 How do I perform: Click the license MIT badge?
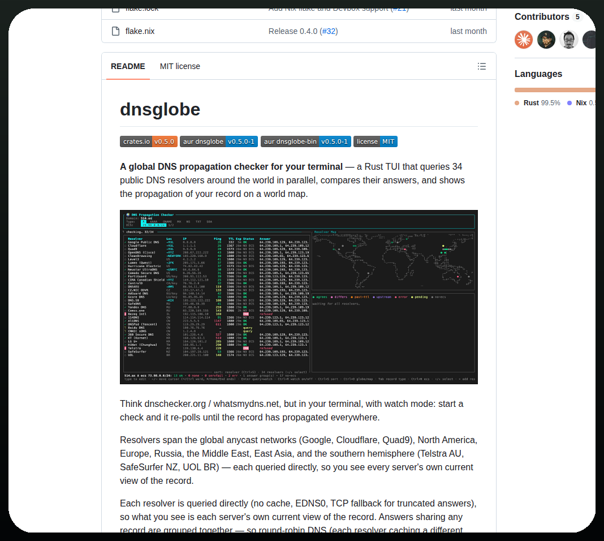coord(375,141)
